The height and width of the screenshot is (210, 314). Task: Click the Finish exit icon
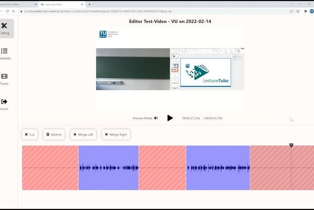[4, 102]
